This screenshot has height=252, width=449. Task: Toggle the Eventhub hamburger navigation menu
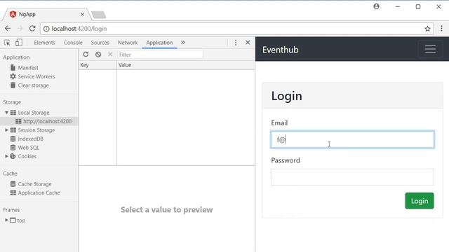[x=430, y=49]
